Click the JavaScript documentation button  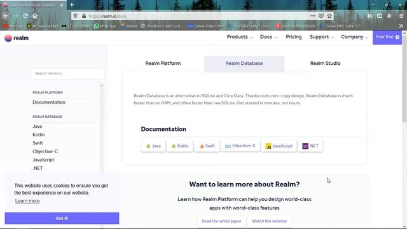279,146
